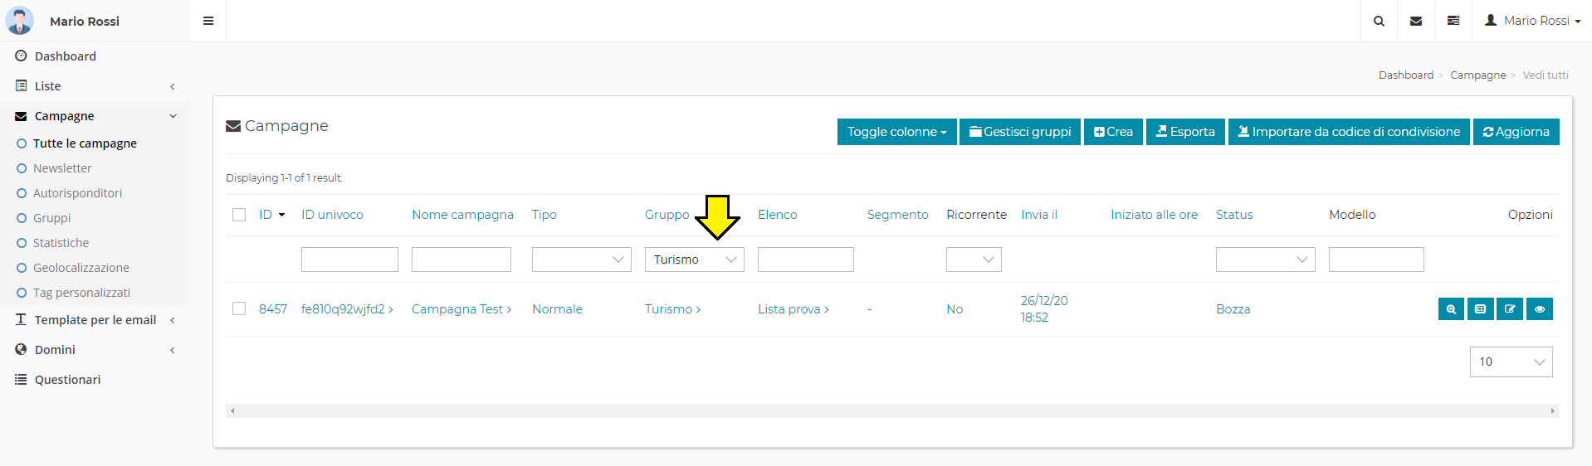Open the Gruppo filter dropdown showing Turismo

(x=694, y=260)
